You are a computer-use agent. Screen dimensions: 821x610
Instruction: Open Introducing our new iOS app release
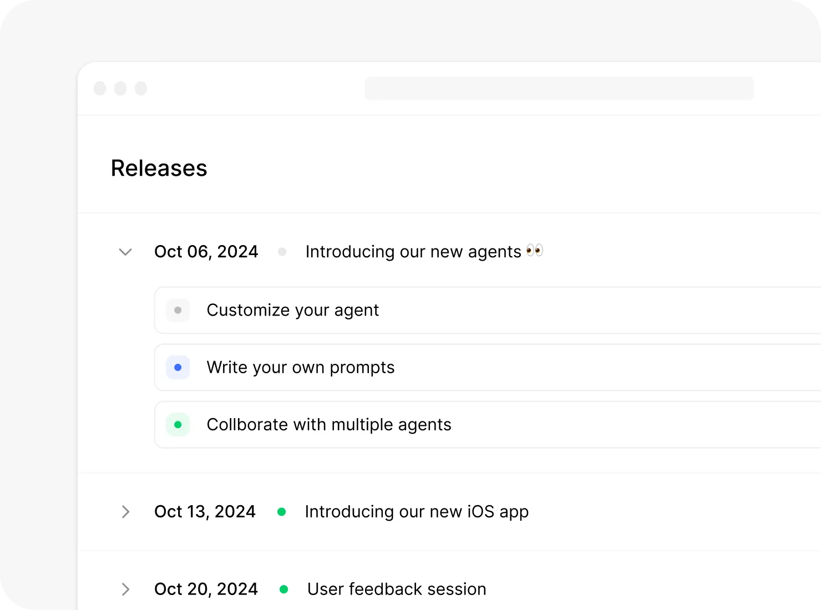416,512
